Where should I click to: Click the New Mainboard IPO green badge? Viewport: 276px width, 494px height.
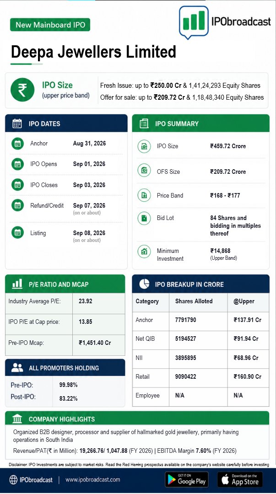pos(50,25)
